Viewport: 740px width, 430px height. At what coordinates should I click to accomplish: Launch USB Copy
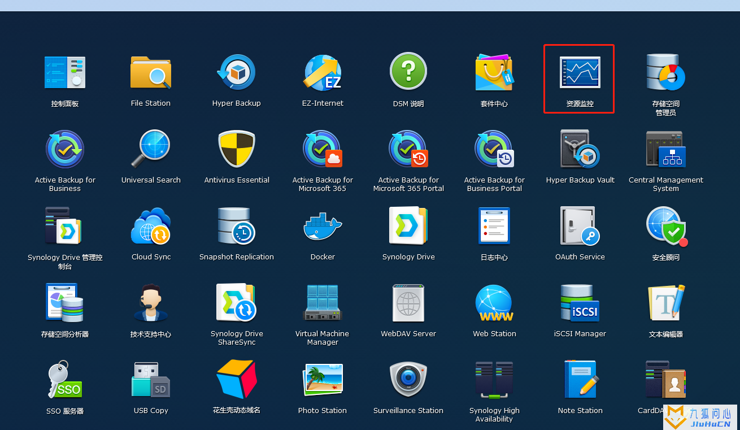tap(151, 379)
